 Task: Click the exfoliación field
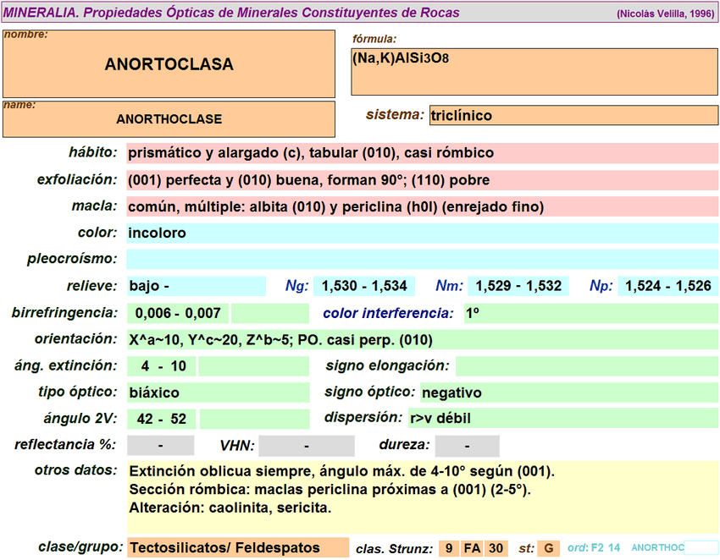tap(422, 180)
